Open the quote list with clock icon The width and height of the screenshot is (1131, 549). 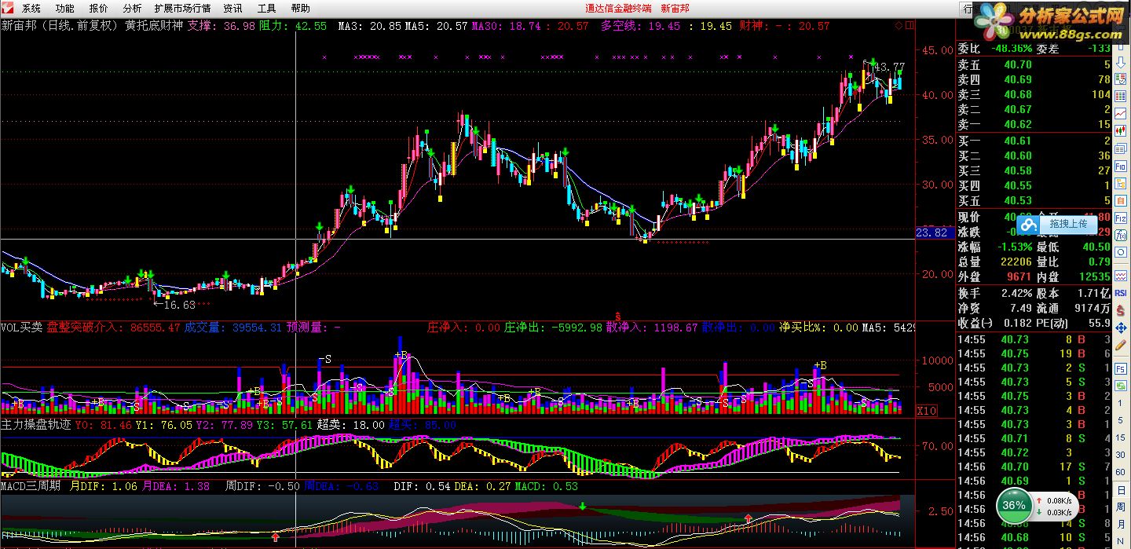pyautogui.click(x=1120, y=79)
